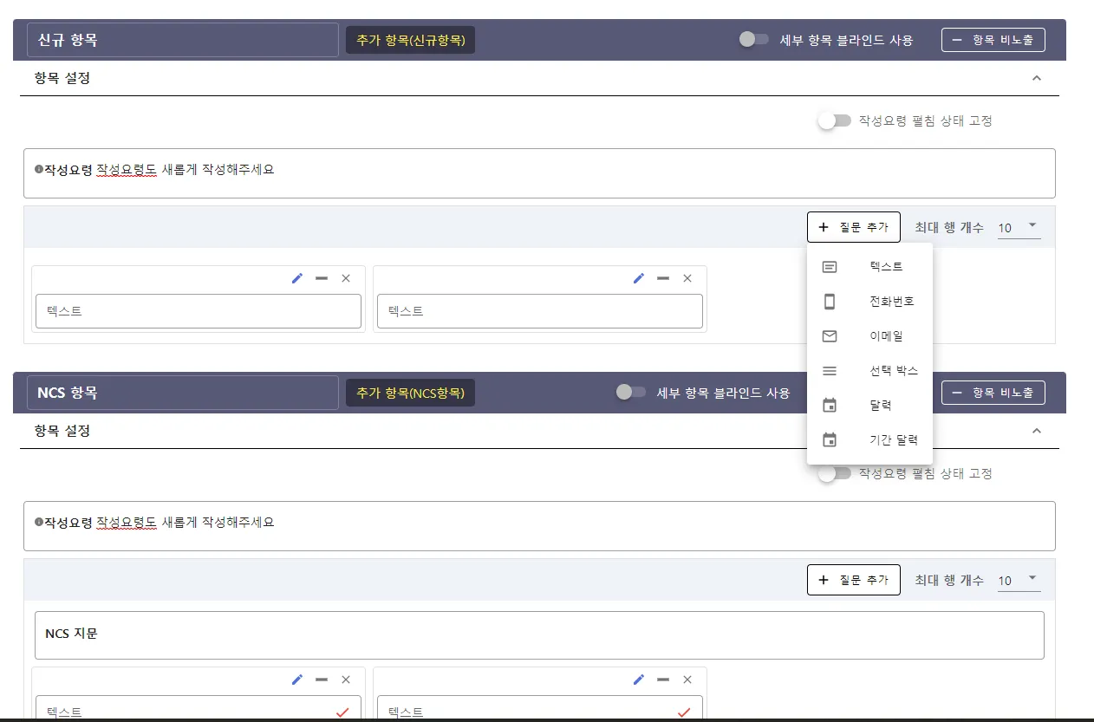Remove the second 신규 항목 question card with its X icon
The height and width of the screenshot is (722, 1094).
(687, 278)
